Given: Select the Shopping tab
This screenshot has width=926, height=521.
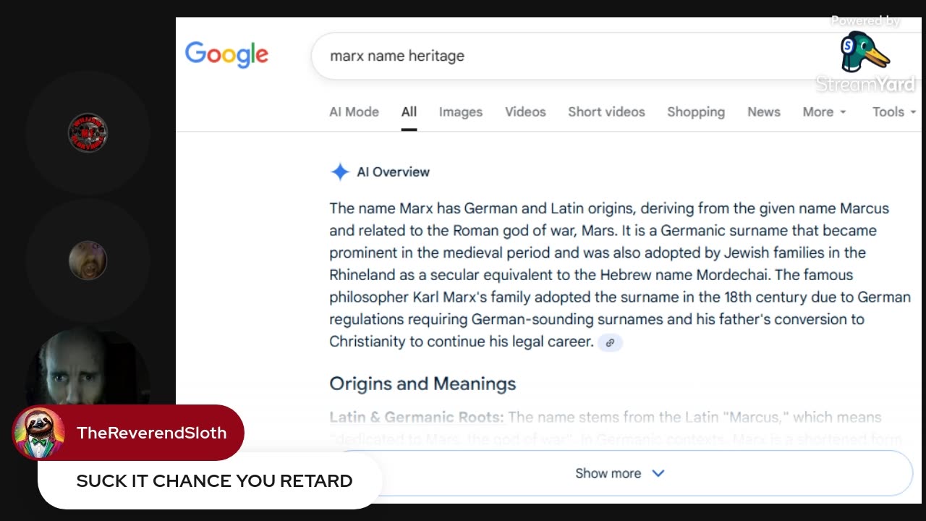Looking at the screenshot, I should coord(695,111).
